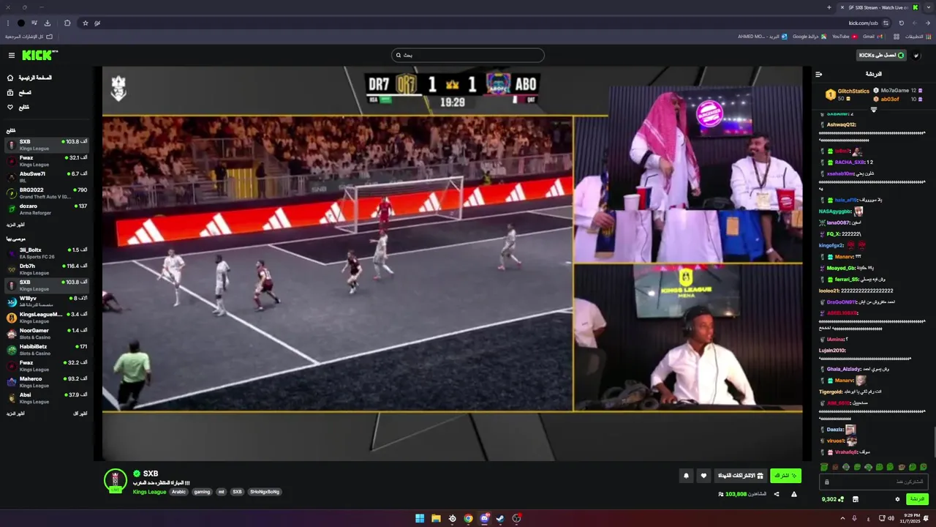936x527 pixels.
Task: Open the Kick hamburger sidebar menu
Action: (12, 55)
